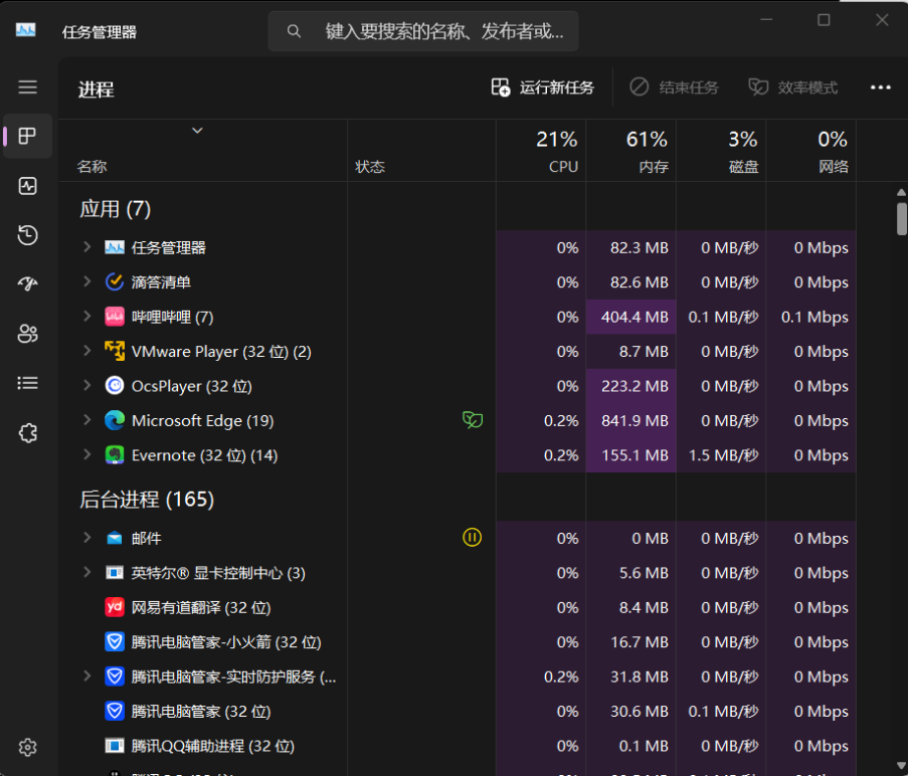This screenshot has height=776, width=908.
Task: Collapse list with chevron above 名称
Action: (x=198, y=130)
